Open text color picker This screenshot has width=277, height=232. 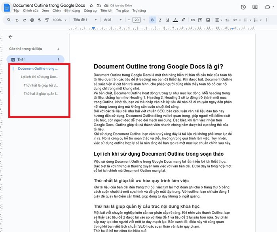(x=175, y=20)
